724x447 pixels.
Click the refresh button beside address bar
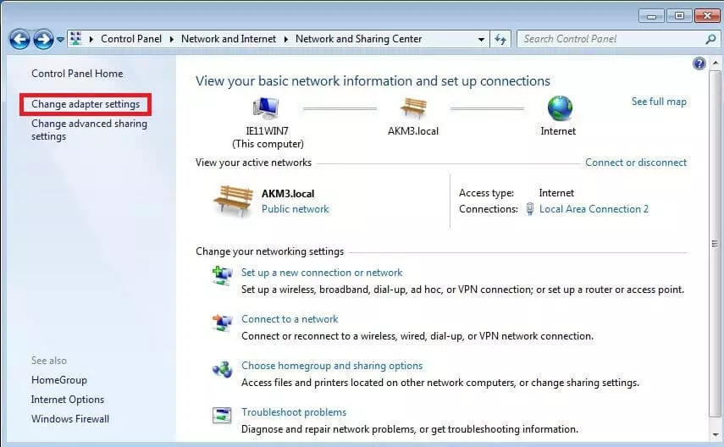click(x=500, y=39)
